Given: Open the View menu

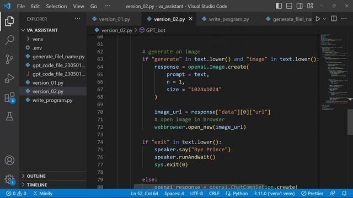Looking at the screenshot, I should [78, 6].
